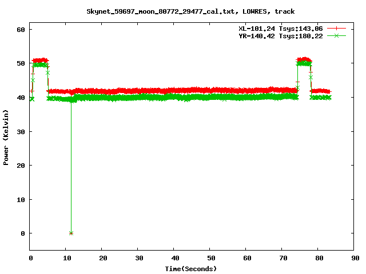Click the outlier data point at zero Kelvin
The height and width of the screenshot is (274, 366).
[71, 233]
